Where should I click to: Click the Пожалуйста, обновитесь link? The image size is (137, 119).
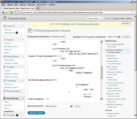[88, 24]
